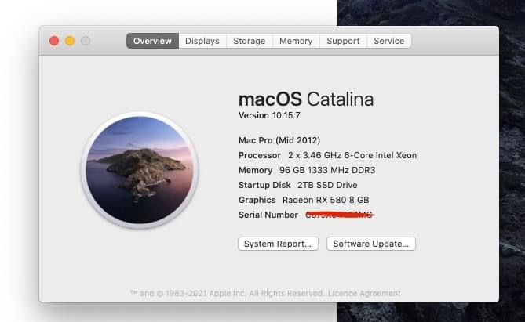This screenshot has width=525, height=322.
Task: Launch Software Update
Action: tap(371, 244)
